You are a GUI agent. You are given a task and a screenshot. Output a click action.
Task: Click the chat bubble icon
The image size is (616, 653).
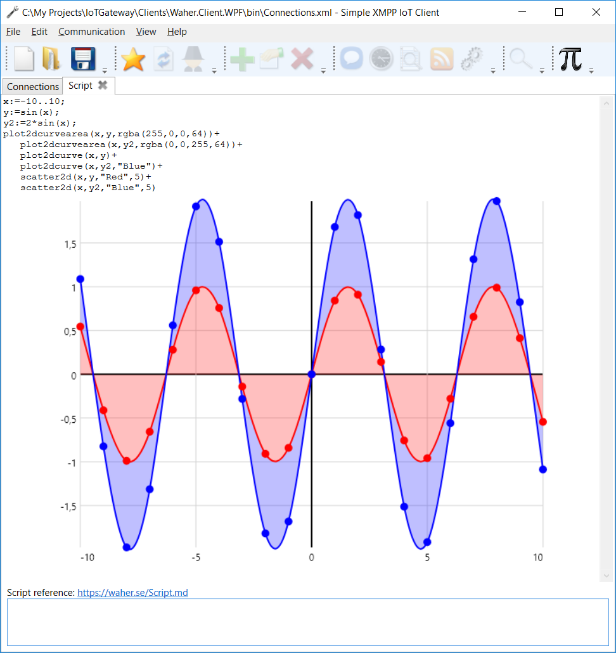tap(351, 59)
